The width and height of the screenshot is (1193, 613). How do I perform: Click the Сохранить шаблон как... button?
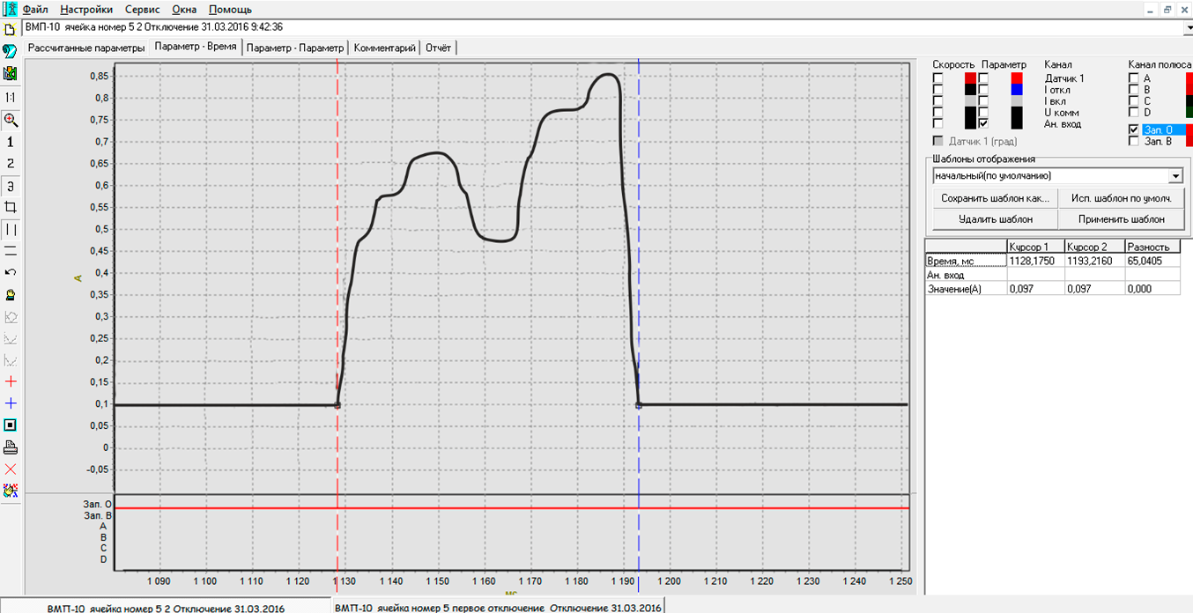pyautogui.click(x=995, y=199)
